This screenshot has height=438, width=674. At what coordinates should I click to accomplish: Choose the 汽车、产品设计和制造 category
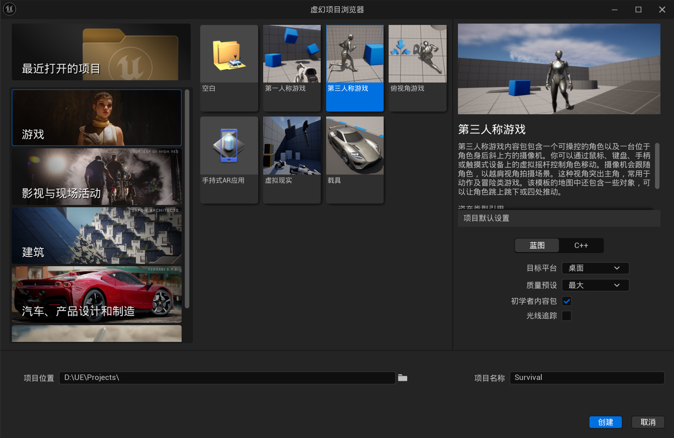coord(96,294)
